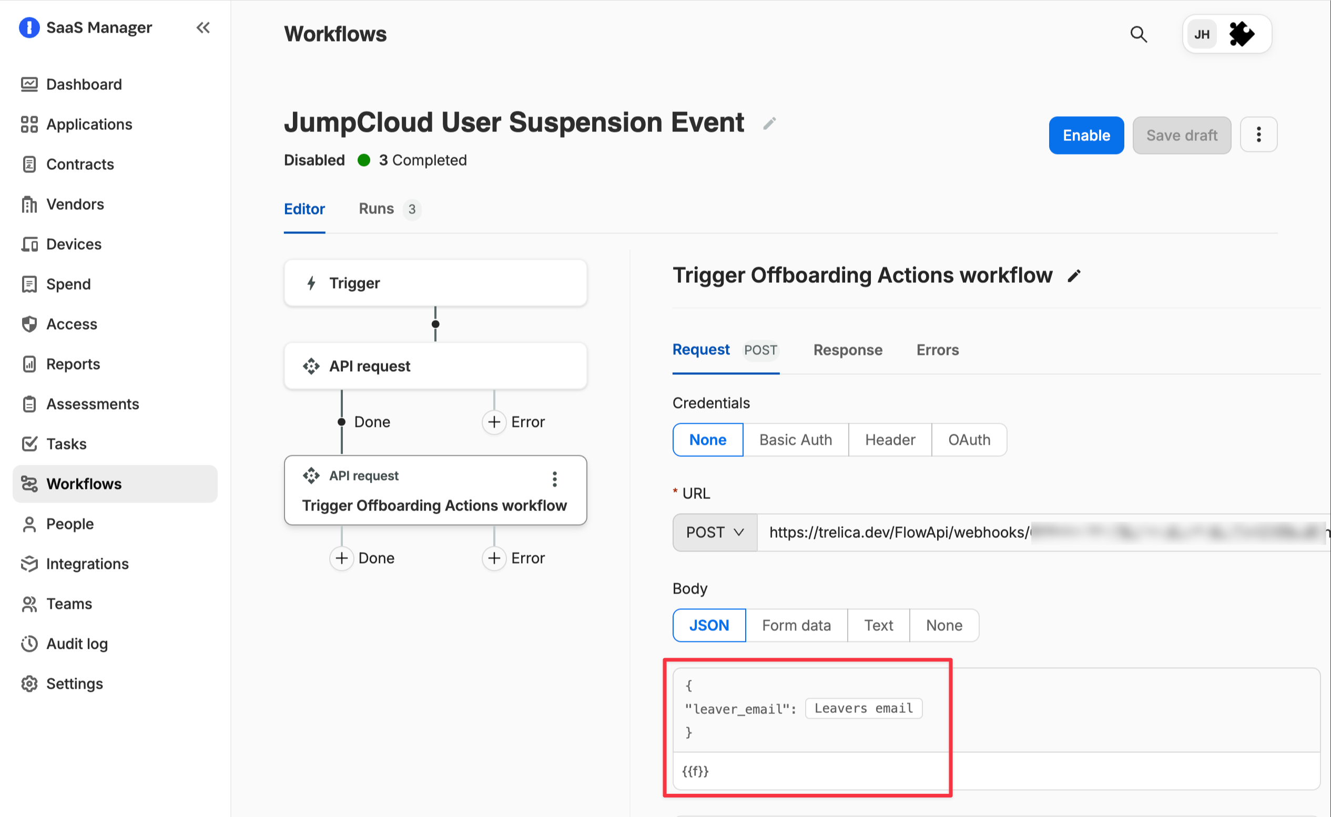The width and height of the screenshot is (1331, 817).
Task: Select Trigger Offboarding Actions workflow node
Action: [x=435, y=491]
